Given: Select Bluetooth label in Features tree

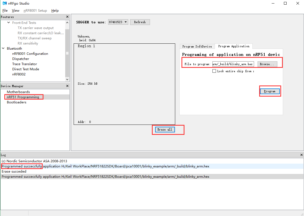Looking at the screenshot, I should (14, 48).
